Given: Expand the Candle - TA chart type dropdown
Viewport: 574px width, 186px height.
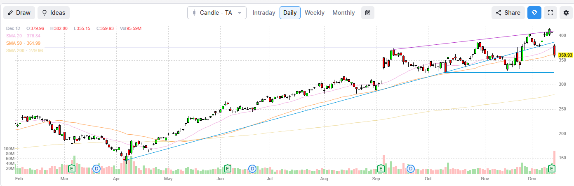Looking at the screenshot, I should [216, 13].
